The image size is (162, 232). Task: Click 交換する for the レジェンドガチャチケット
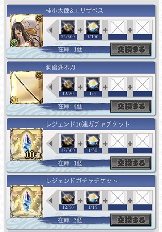(131, 220)
